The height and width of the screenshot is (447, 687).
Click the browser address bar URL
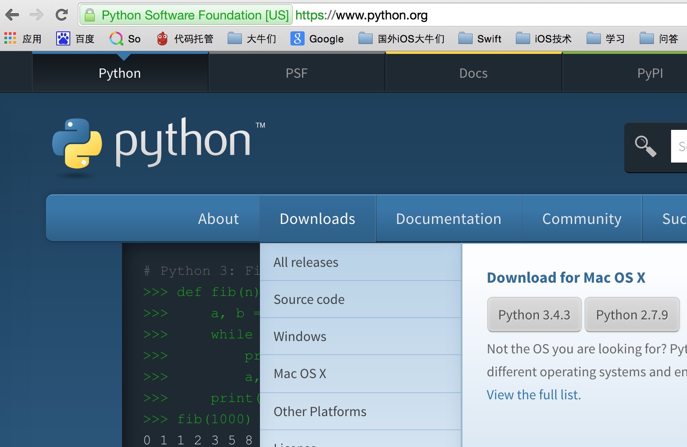point(361,15)
